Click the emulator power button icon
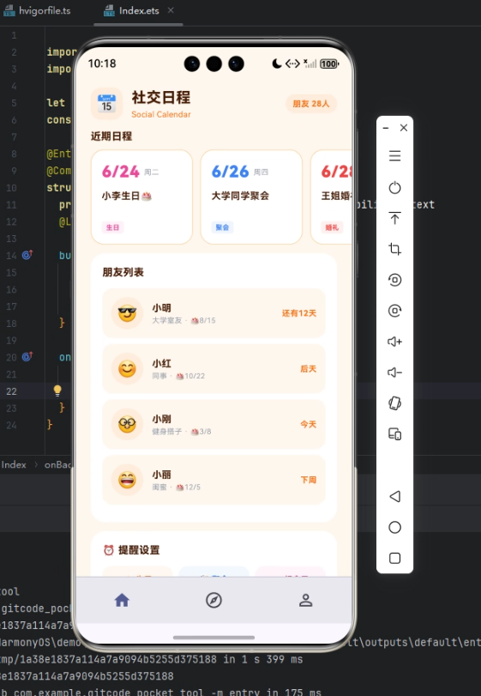 point(394,187)
